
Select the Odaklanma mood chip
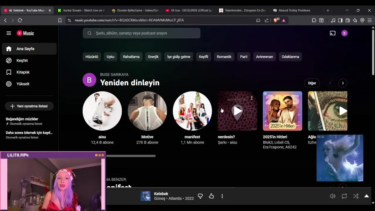[290, 57]
